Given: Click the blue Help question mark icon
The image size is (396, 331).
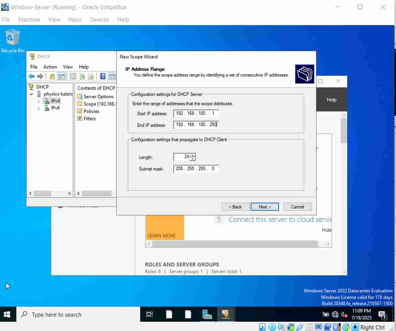Looking at the screenshot, I should click(x=103, y=76).
